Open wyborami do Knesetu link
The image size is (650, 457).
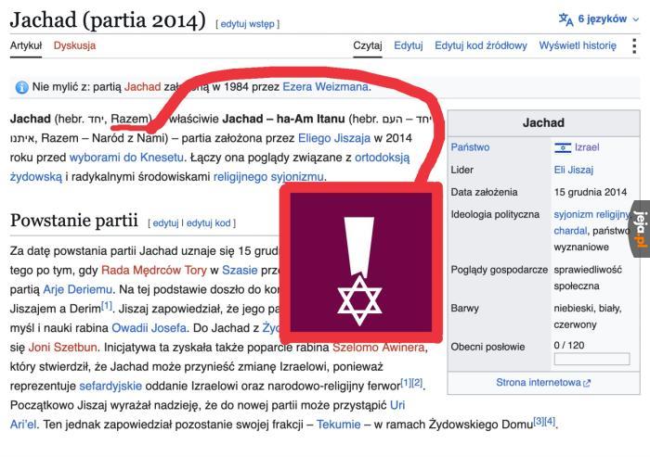coord(126,158)
